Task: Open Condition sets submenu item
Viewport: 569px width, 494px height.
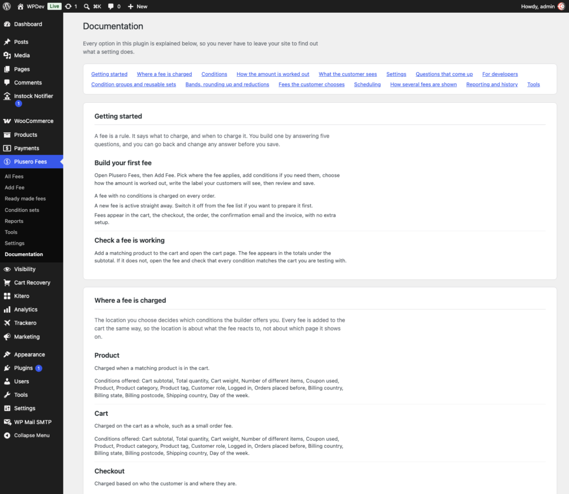Action: tap(22, 210)
